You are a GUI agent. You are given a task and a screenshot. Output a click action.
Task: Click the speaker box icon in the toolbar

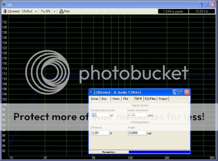coord(5,11)
